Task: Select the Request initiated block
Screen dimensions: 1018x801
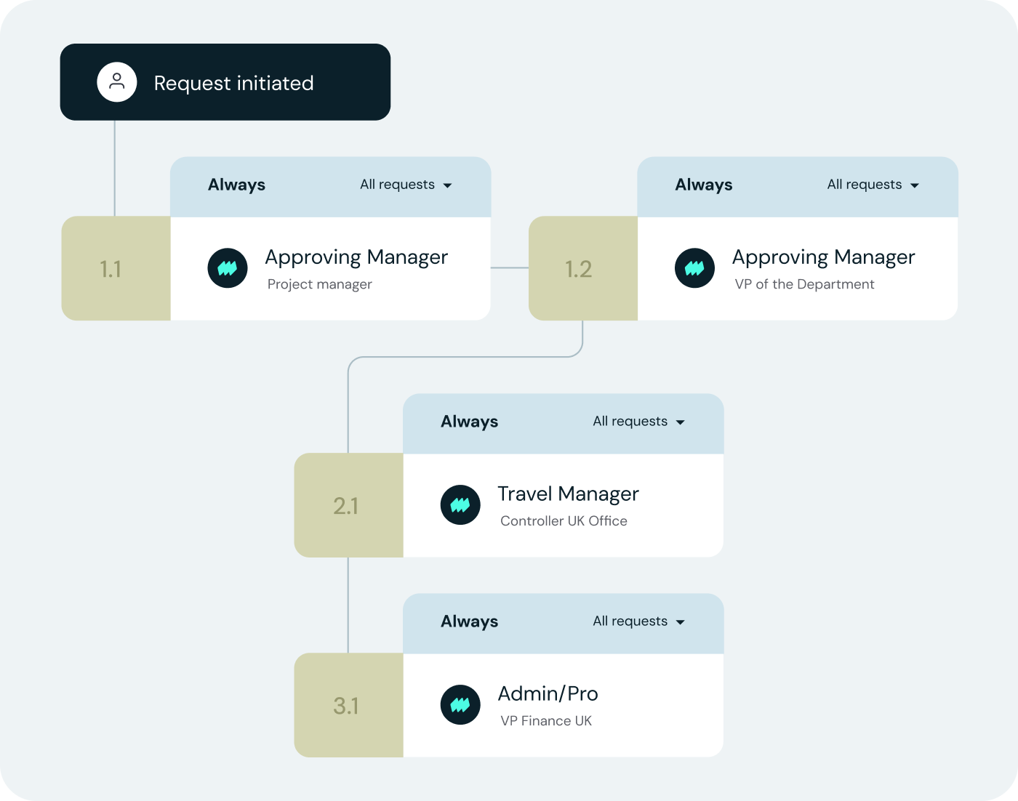Action: tap(225, 82)
